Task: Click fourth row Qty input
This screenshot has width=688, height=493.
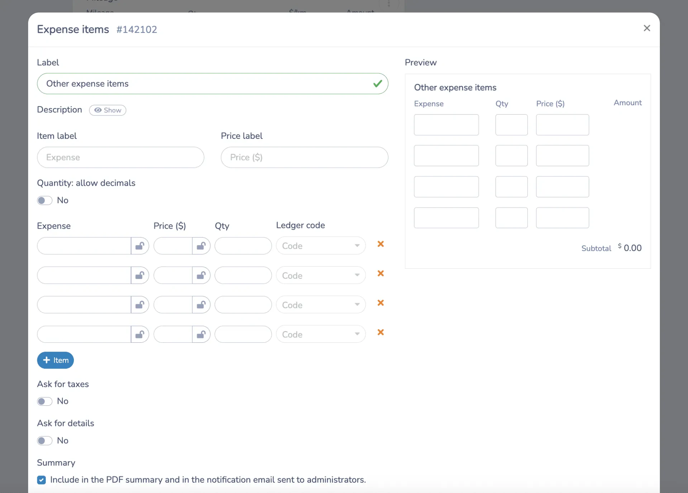Action: click(x=243, y=334)
